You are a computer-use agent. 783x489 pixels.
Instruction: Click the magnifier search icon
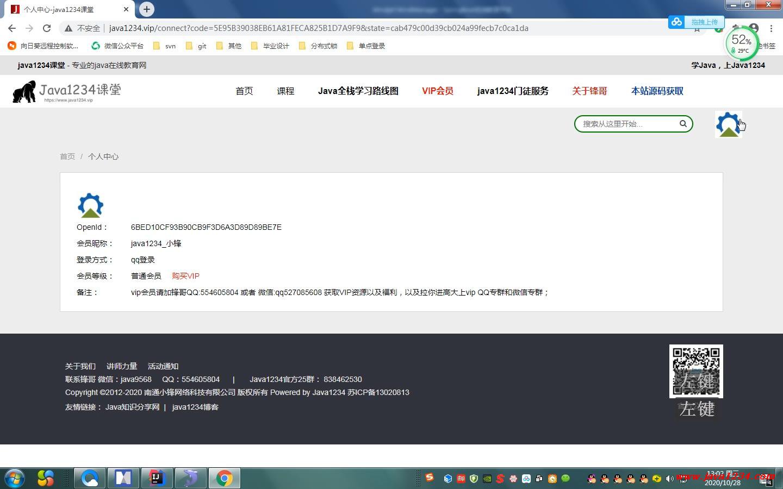coord(683,124)
